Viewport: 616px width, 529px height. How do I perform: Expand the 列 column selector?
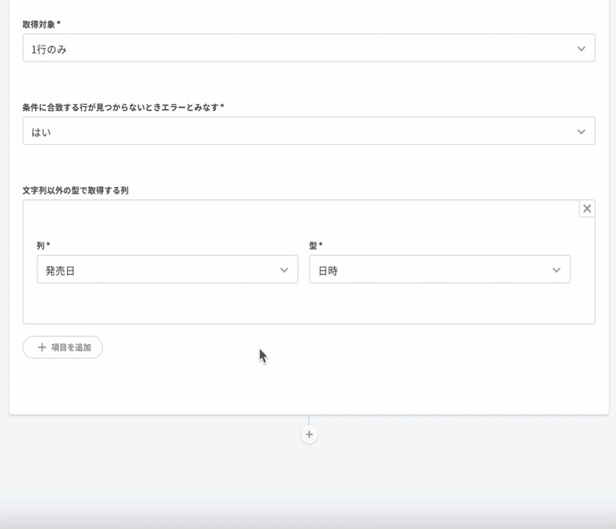tap(167, 269)
